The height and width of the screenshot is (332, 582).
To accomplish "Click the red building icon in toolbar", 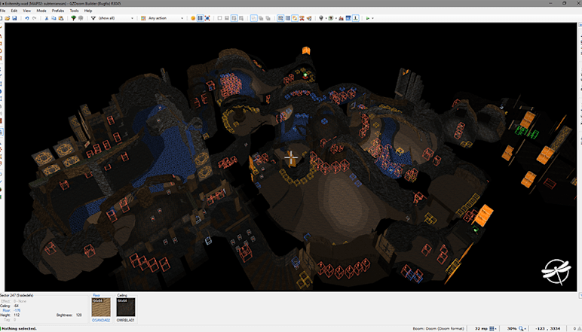I will [341, 18].
